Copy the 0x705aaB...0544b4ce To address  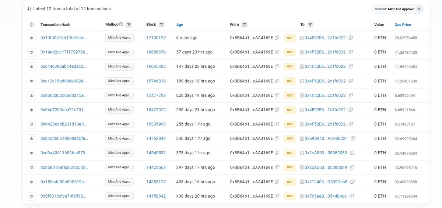(x=352, y=196)
